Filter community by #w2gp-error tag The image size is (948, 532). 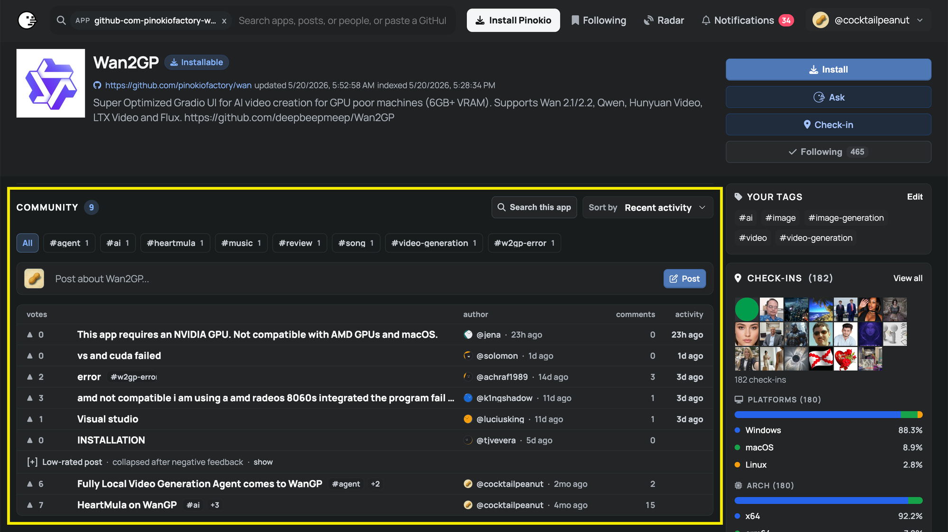[x=524, y=243]
